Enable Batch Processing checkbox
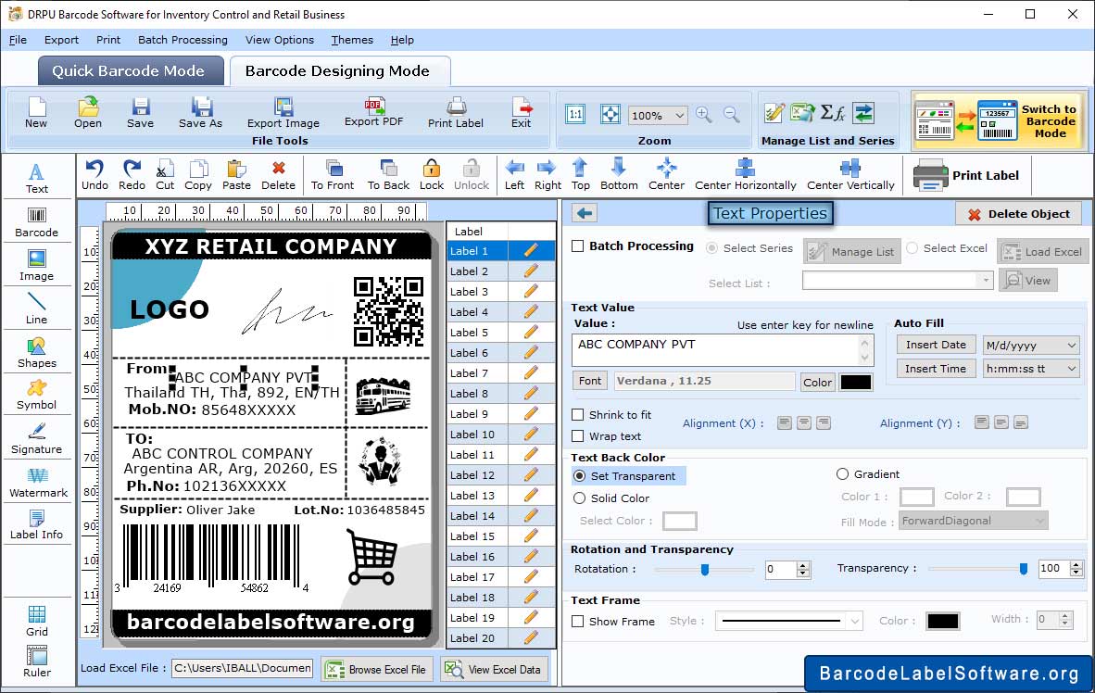The image size is (1095, 693). pos(577,246)
